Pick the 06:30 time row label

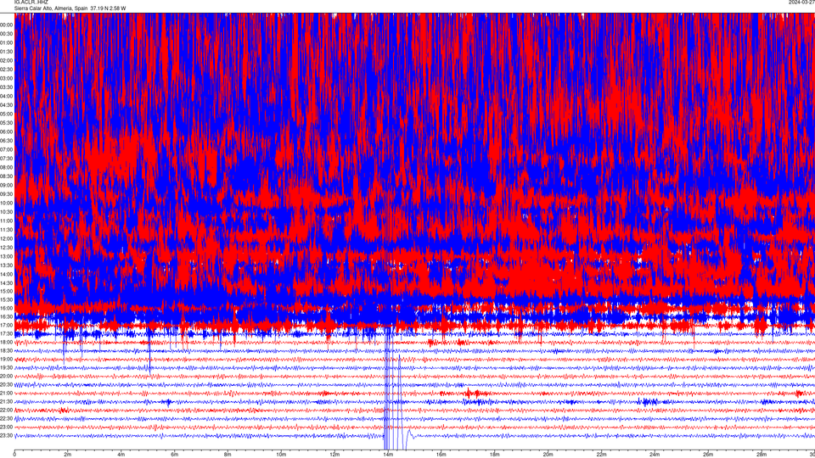tap(6, 141)
